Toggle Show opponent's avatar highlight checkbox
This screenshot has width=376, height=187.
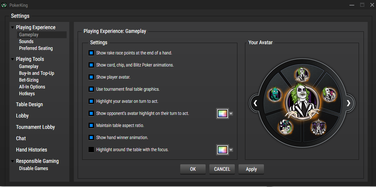pos(91,113)
